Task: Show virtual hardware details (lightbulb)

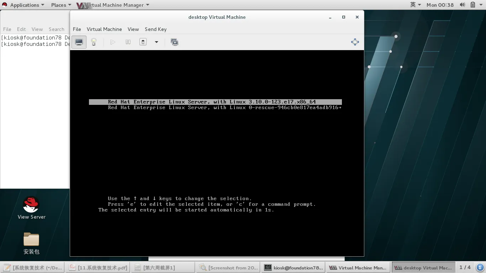Action: click(x=94, y=42)
